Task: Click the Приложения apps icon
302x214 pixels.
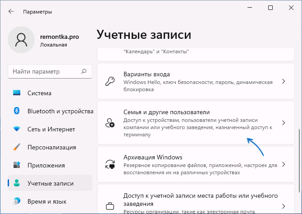Action: [17, 165]
